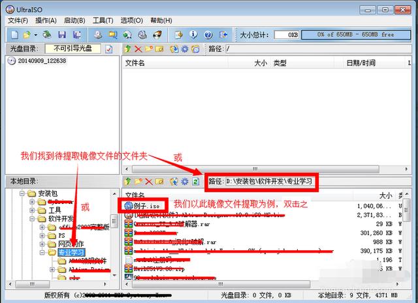Image resolution: width=418 pixels, height=303 pixels.
Task: Open the 启动(B) menu
Action: tap(74, 20)
